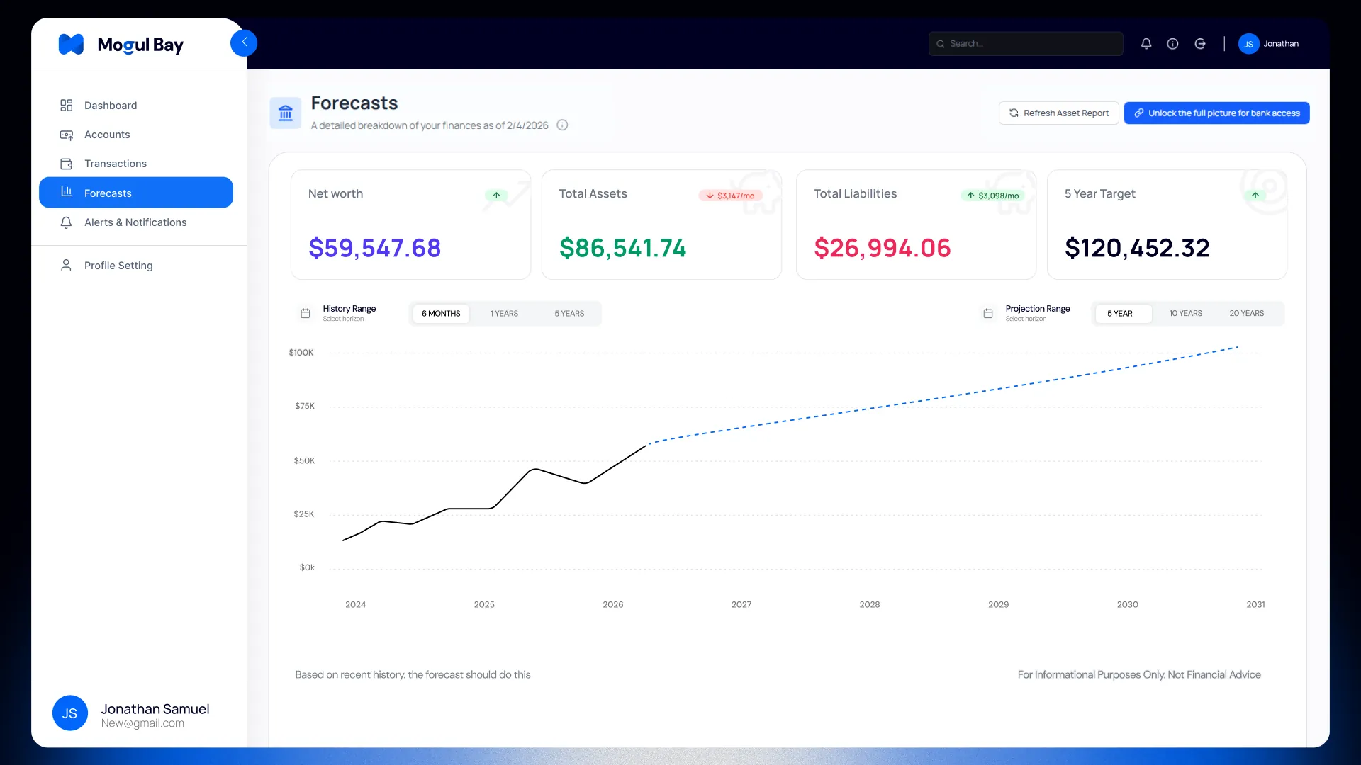This screenshot has height=765, width=1361.
Task: Click the info circle icon in header
Action: pyautogui.click(x=1172, y=44)
